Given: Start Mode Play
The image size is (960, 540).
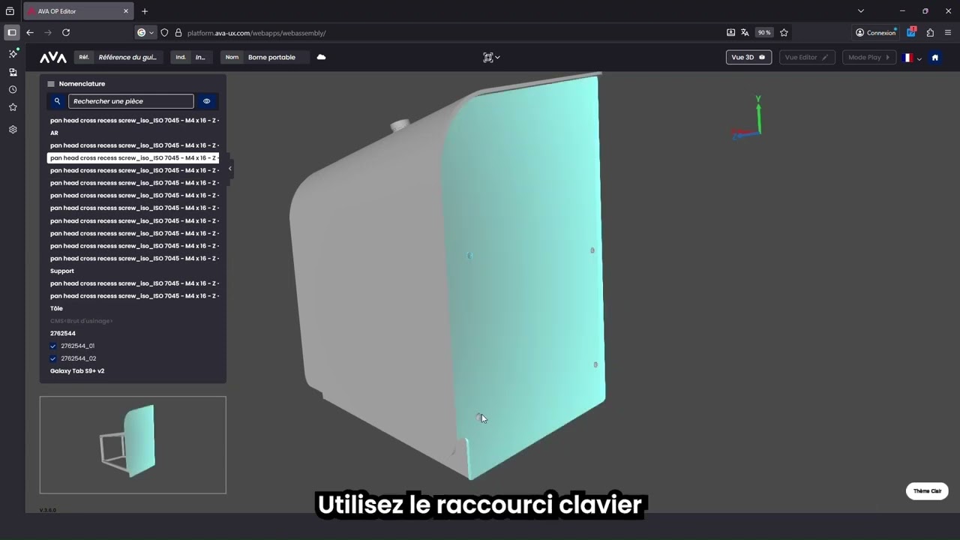Looking at the screenshot, I should tap(869, 57).
